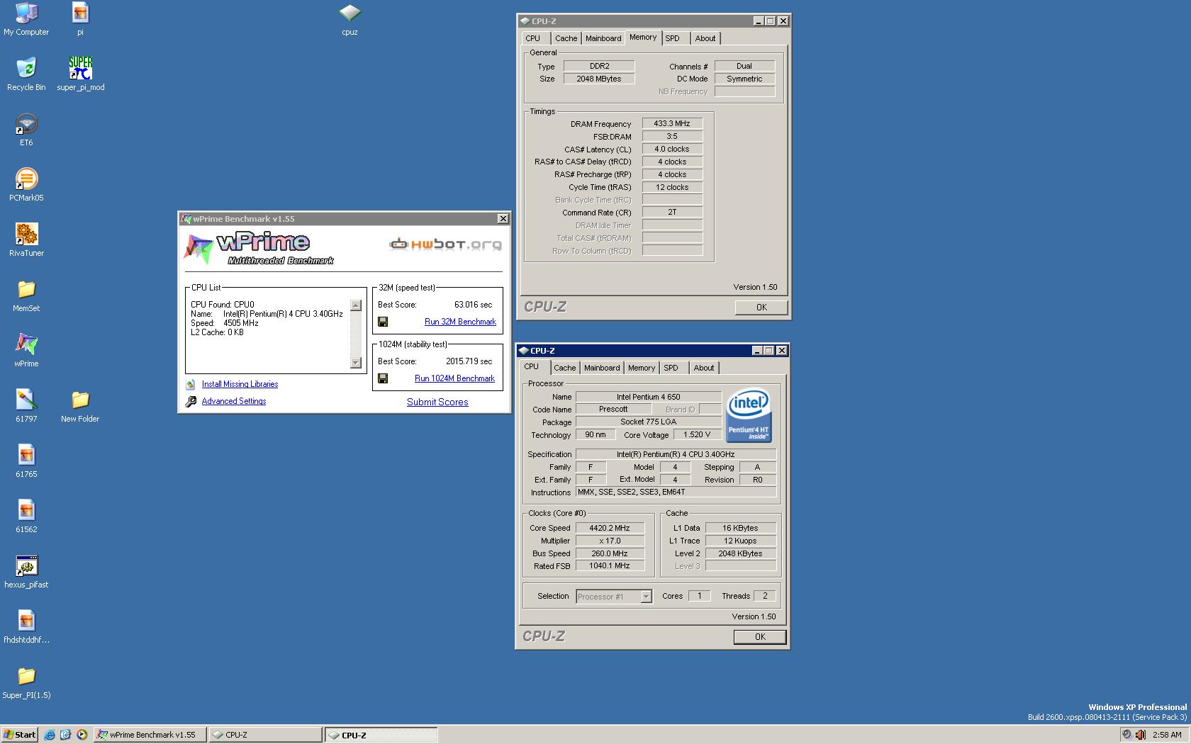Click CPU List scroll down arrow
This screenshot has width=1191, height=744.
356,363
